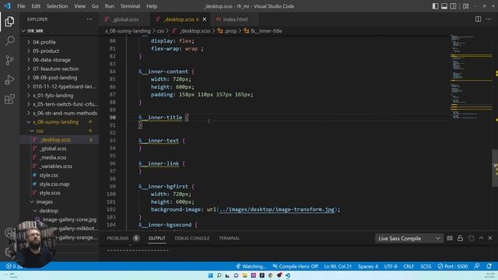Click the editor minimap
The image size is (498, 280).
point(472,76)
